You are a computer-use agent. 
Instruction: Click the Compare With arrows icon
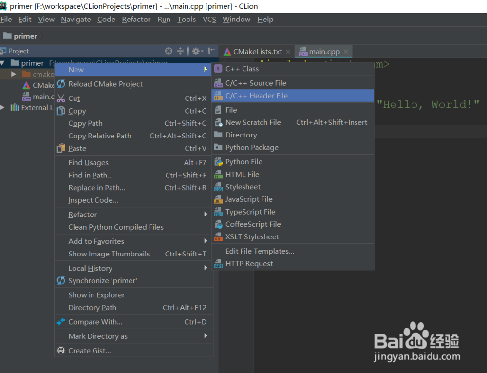click(61, 321)
